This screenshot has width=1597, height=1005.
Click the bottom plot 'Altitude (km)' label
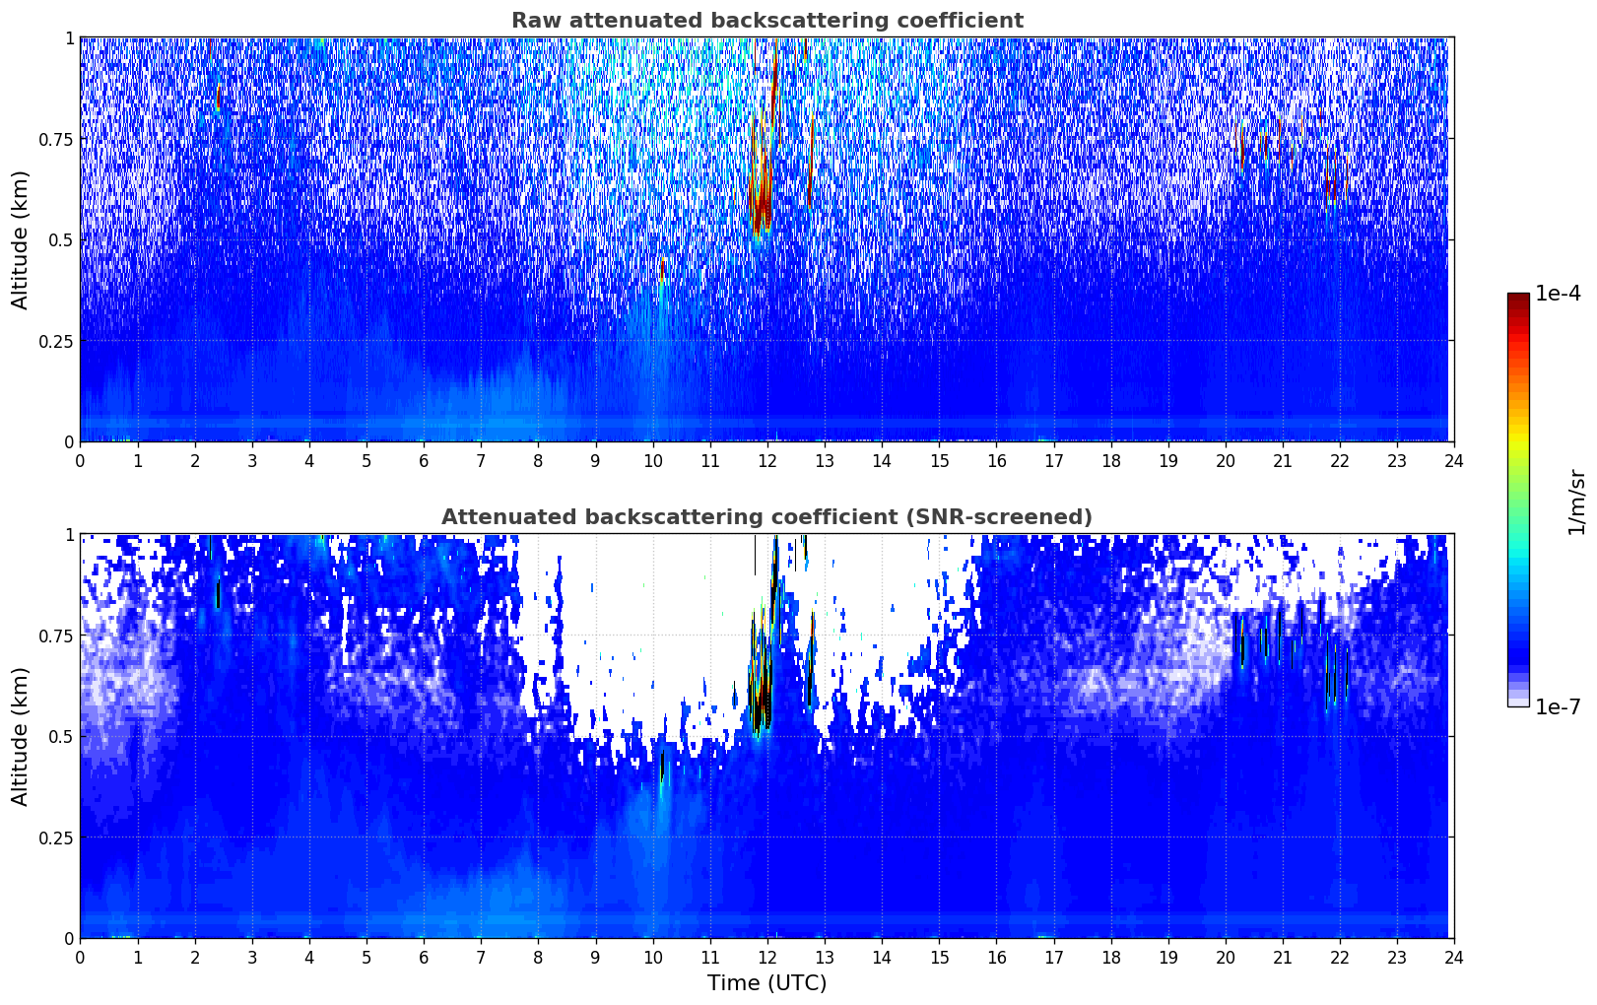pos(21,736)
